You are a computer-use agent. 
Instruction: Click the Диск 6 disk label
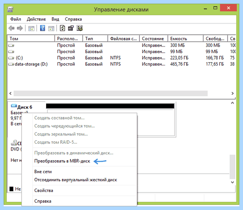coord(25,107)
